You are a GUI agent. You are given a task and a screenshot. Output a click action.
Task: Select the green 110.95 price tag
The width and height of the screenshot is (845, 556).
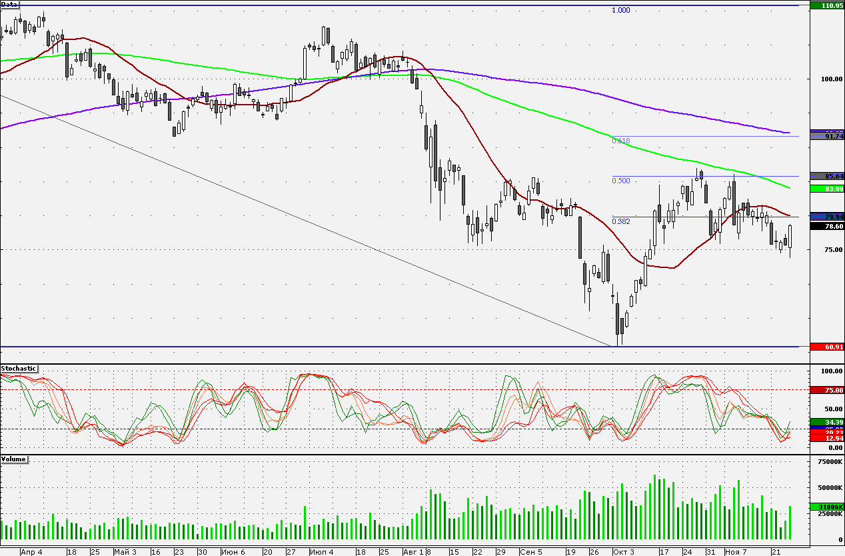[x=826, y=5]
